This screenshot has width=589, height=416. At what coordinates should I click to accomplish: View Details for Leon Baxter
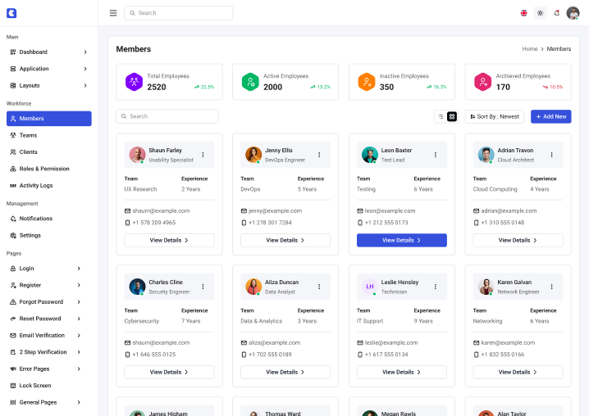[x=402, y=241]
